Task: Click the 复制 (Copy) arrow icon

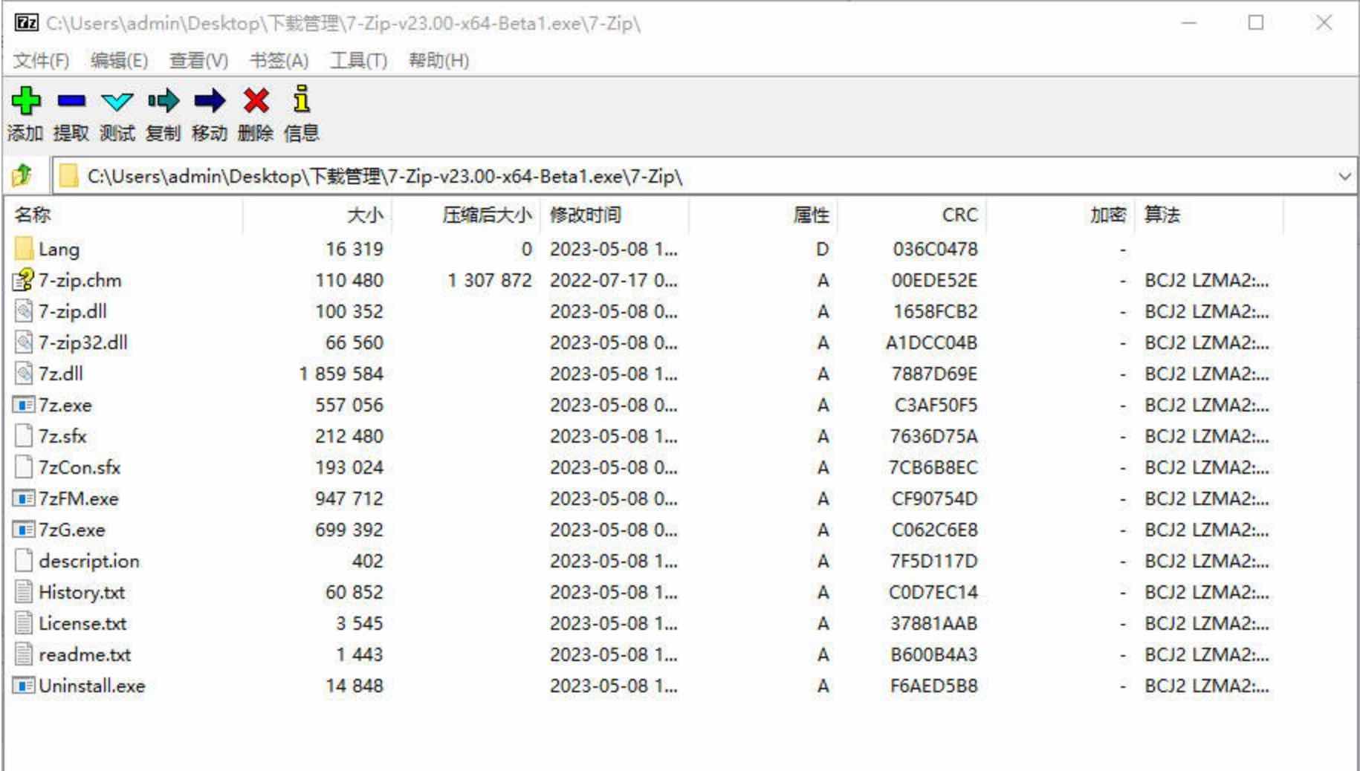Action: click(x=163, y=100)
